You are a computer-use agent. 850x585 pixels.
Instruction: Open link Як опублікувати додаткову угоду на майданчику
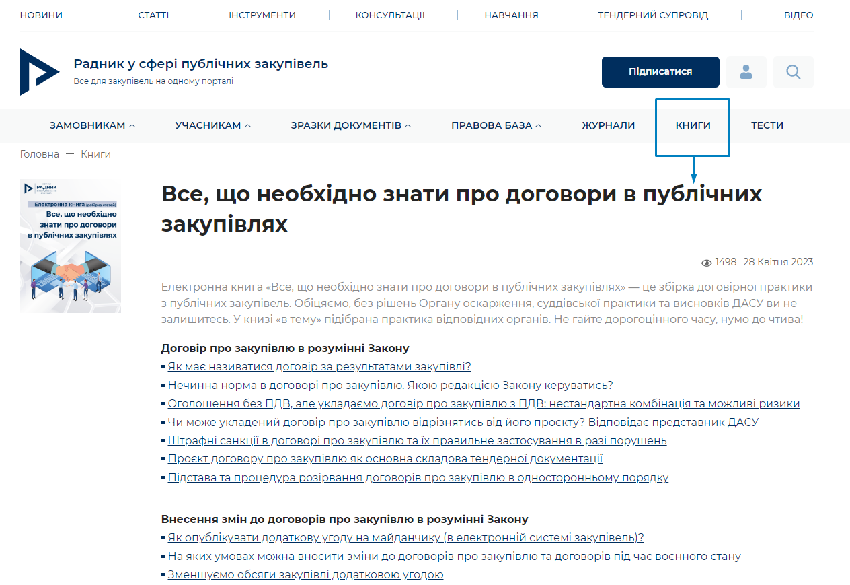(405, 537)
